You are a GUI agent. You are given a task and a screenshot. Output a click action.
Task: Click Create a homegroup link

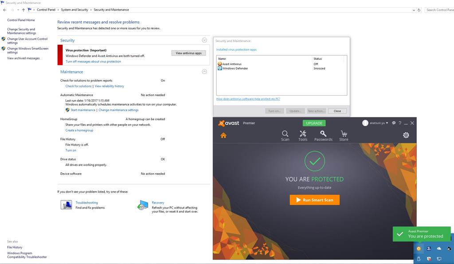pyautogui.click(x=79, y=130)
